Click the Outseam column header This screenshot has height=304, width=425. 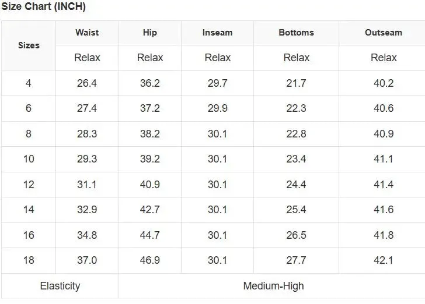(x=383, y=33)
